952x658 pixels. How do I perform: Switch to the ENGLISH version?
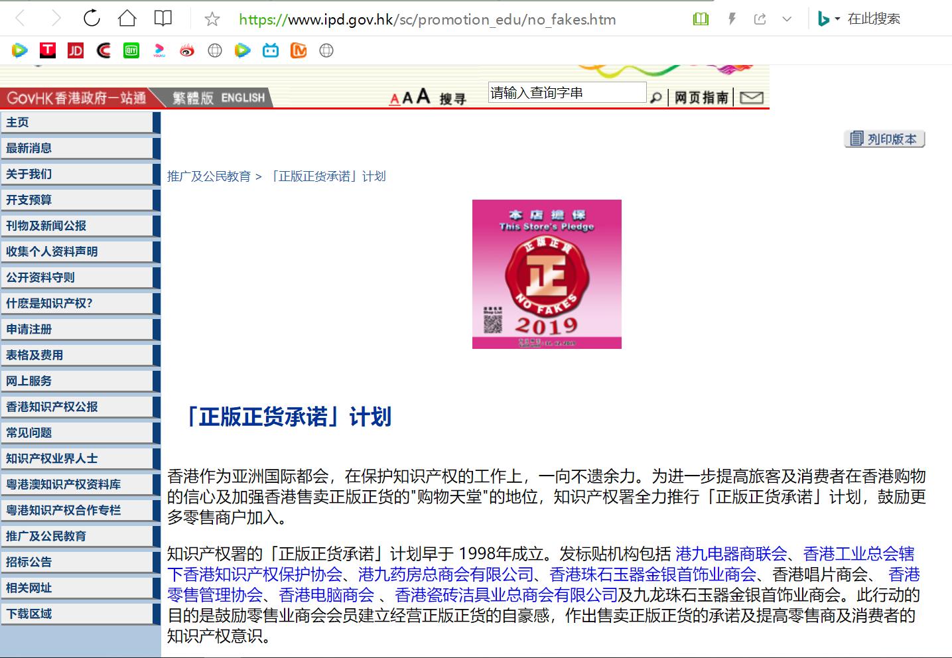pos(243,98)
